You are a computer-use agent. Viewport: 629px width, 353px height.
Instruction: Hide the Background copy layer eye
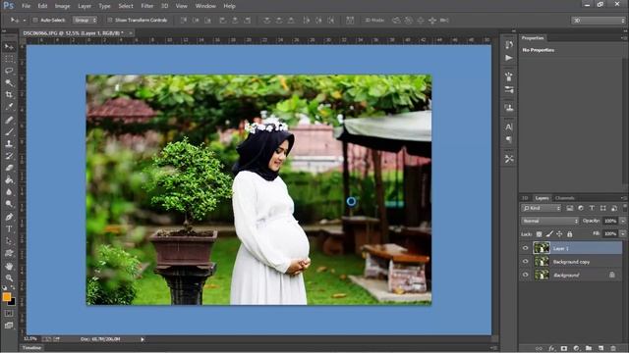pos(525,262)
